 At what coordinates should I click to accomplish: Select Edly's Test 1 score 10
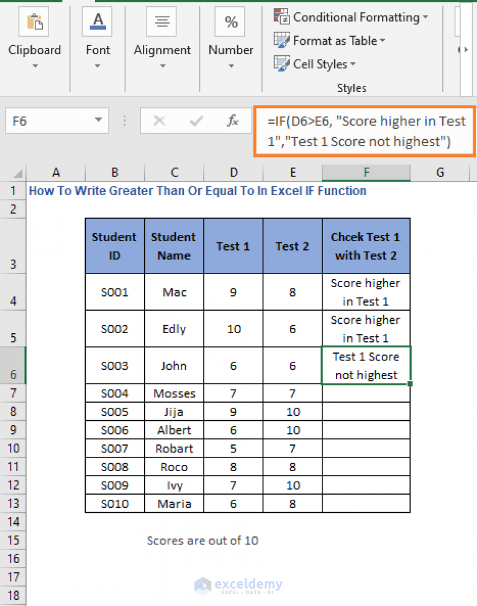coord(234,329)
